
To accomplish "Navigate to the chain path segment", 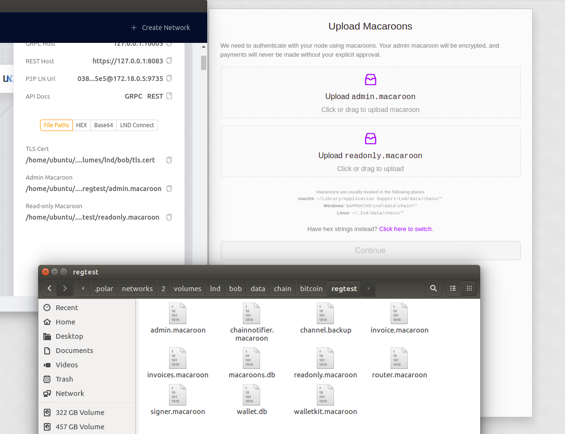I will (282, 288).
